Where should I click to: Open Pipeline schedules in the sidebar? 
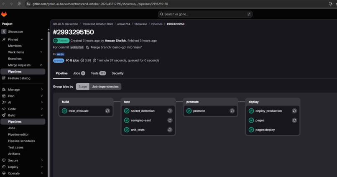tap(23, 141)
